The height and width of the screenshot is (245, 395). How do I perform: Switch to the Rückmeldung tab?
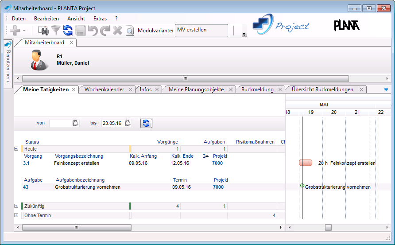pyautogui.click(x=257, y=89)
